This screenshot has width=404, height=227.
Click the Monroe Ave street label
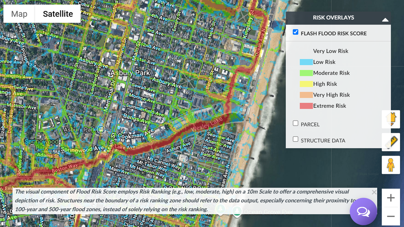click(x=142, y=98)
